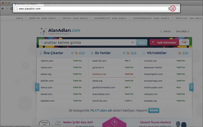
Task: Click the 74,171 alan adı text
Action: pyautogui.click(x=101, y=110)
